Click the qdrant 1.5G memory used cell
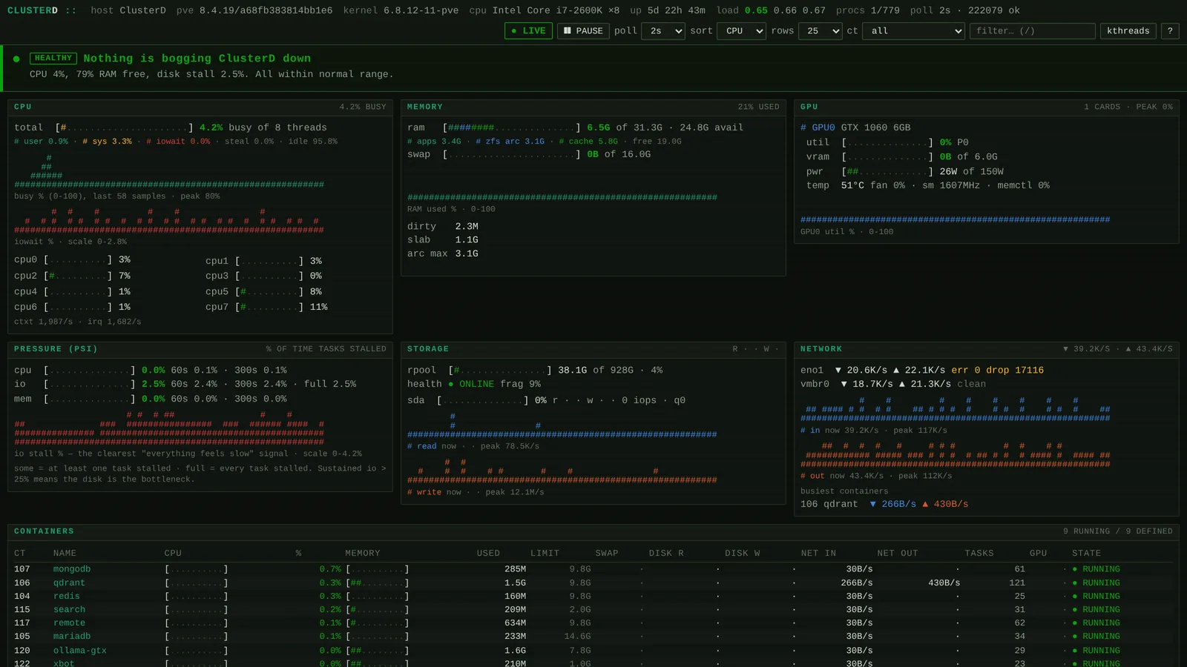Image resolution: width=1187 pixels, height=667 pixels. tap(516, 583)
